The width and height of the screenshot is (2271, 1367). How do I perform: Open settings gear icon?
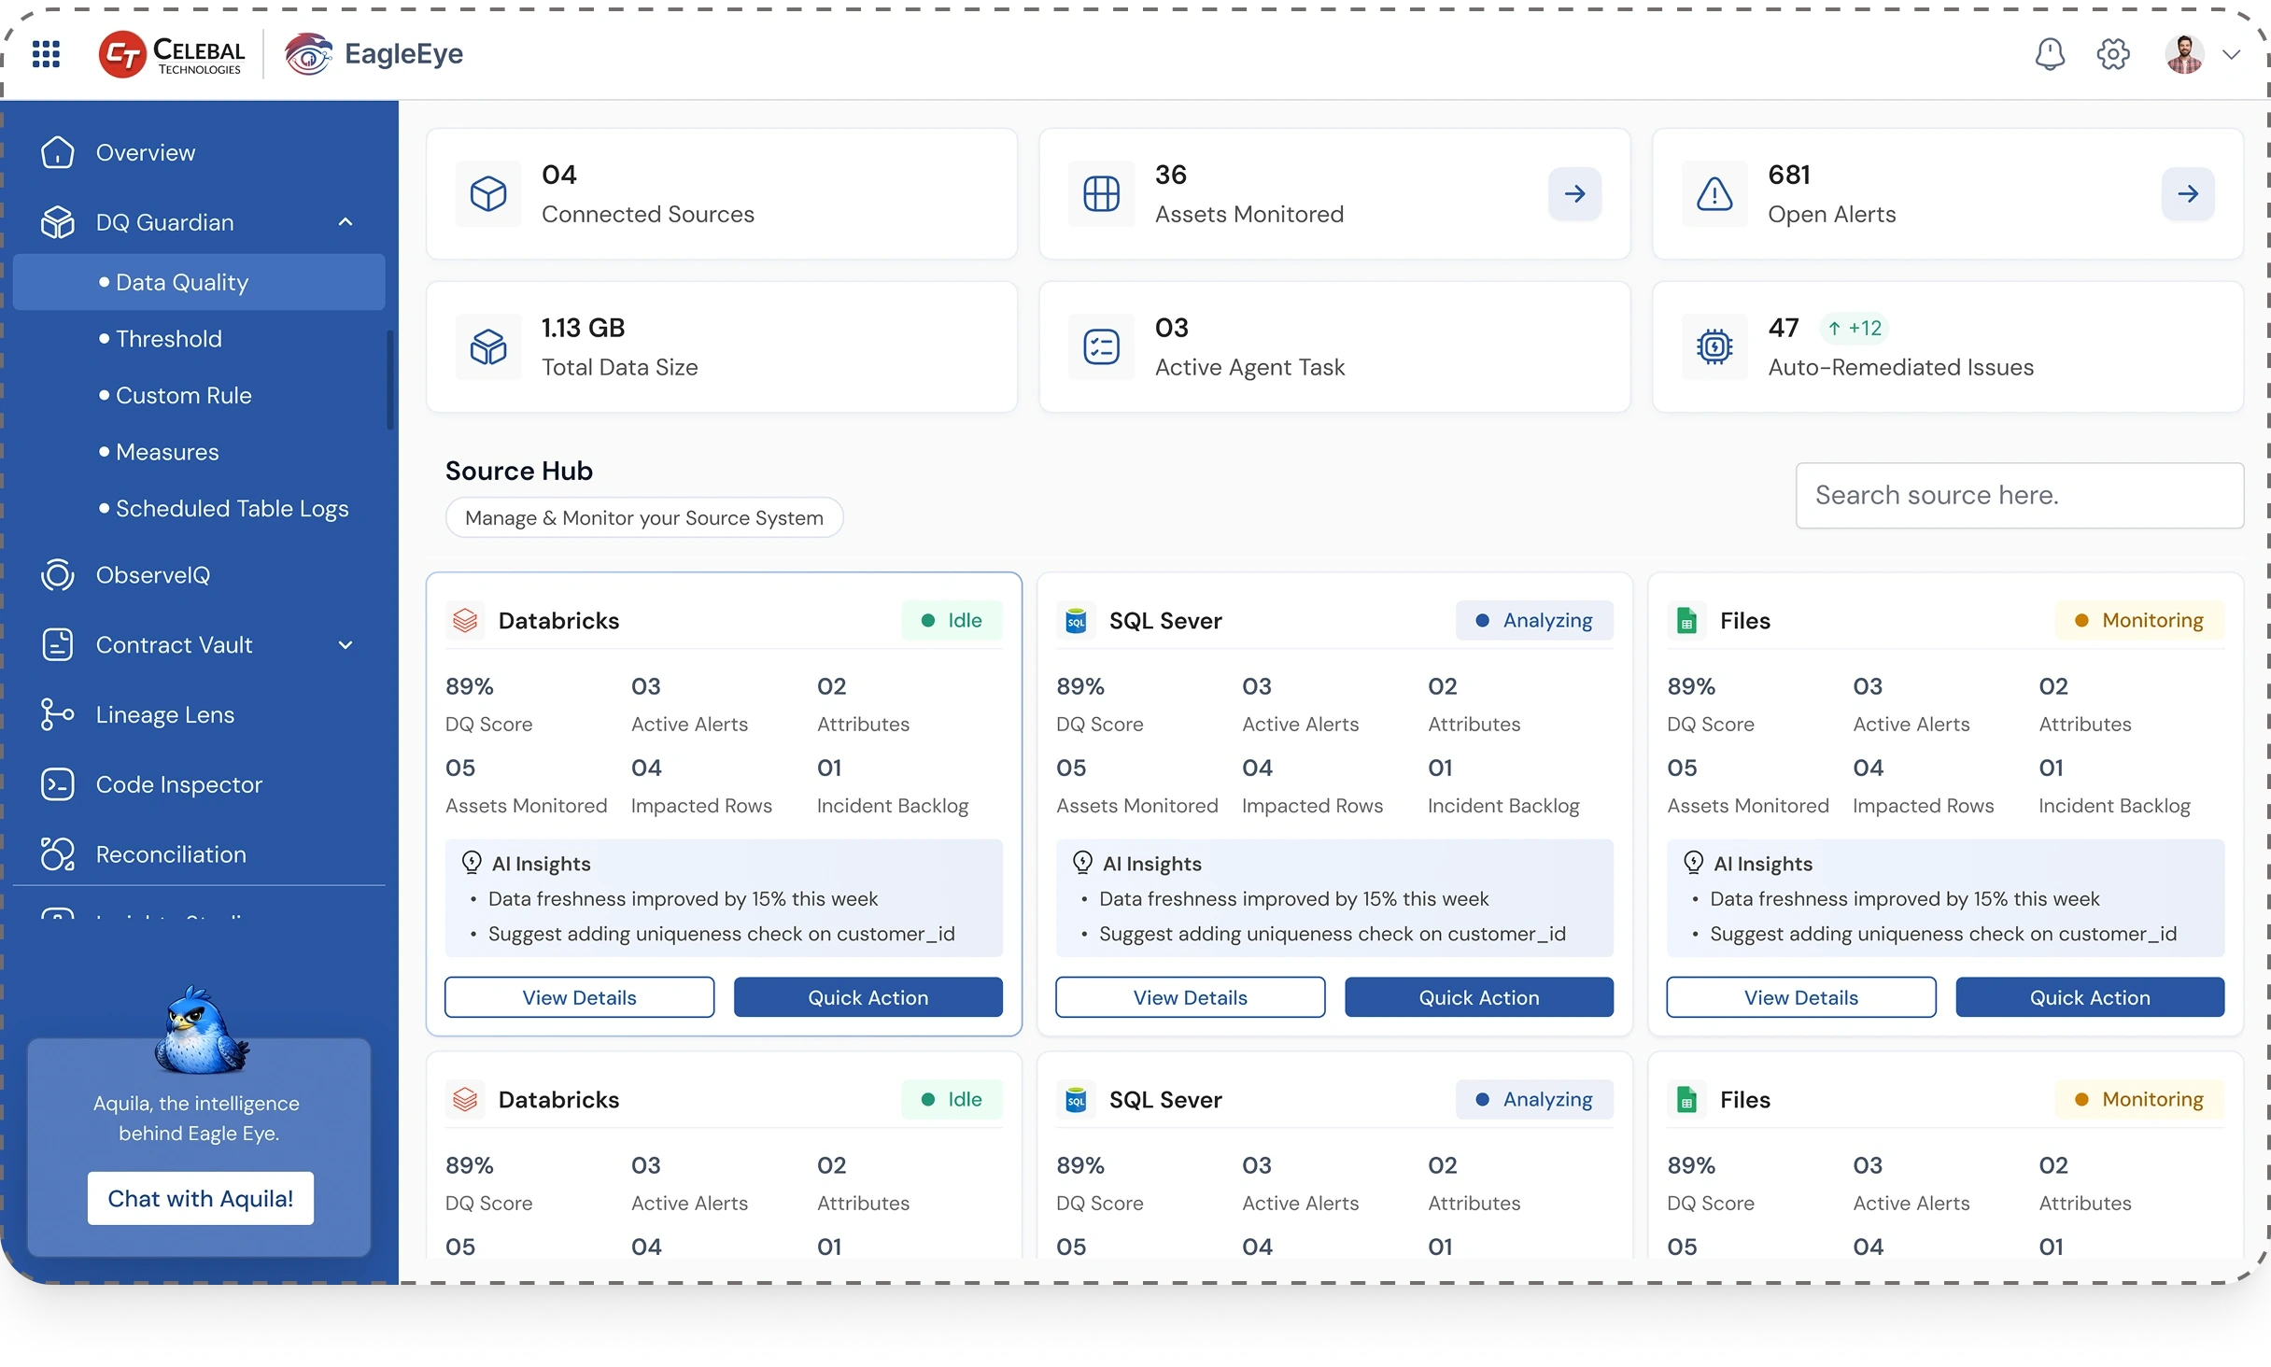pyautogui.click(x=2113, y=54)
